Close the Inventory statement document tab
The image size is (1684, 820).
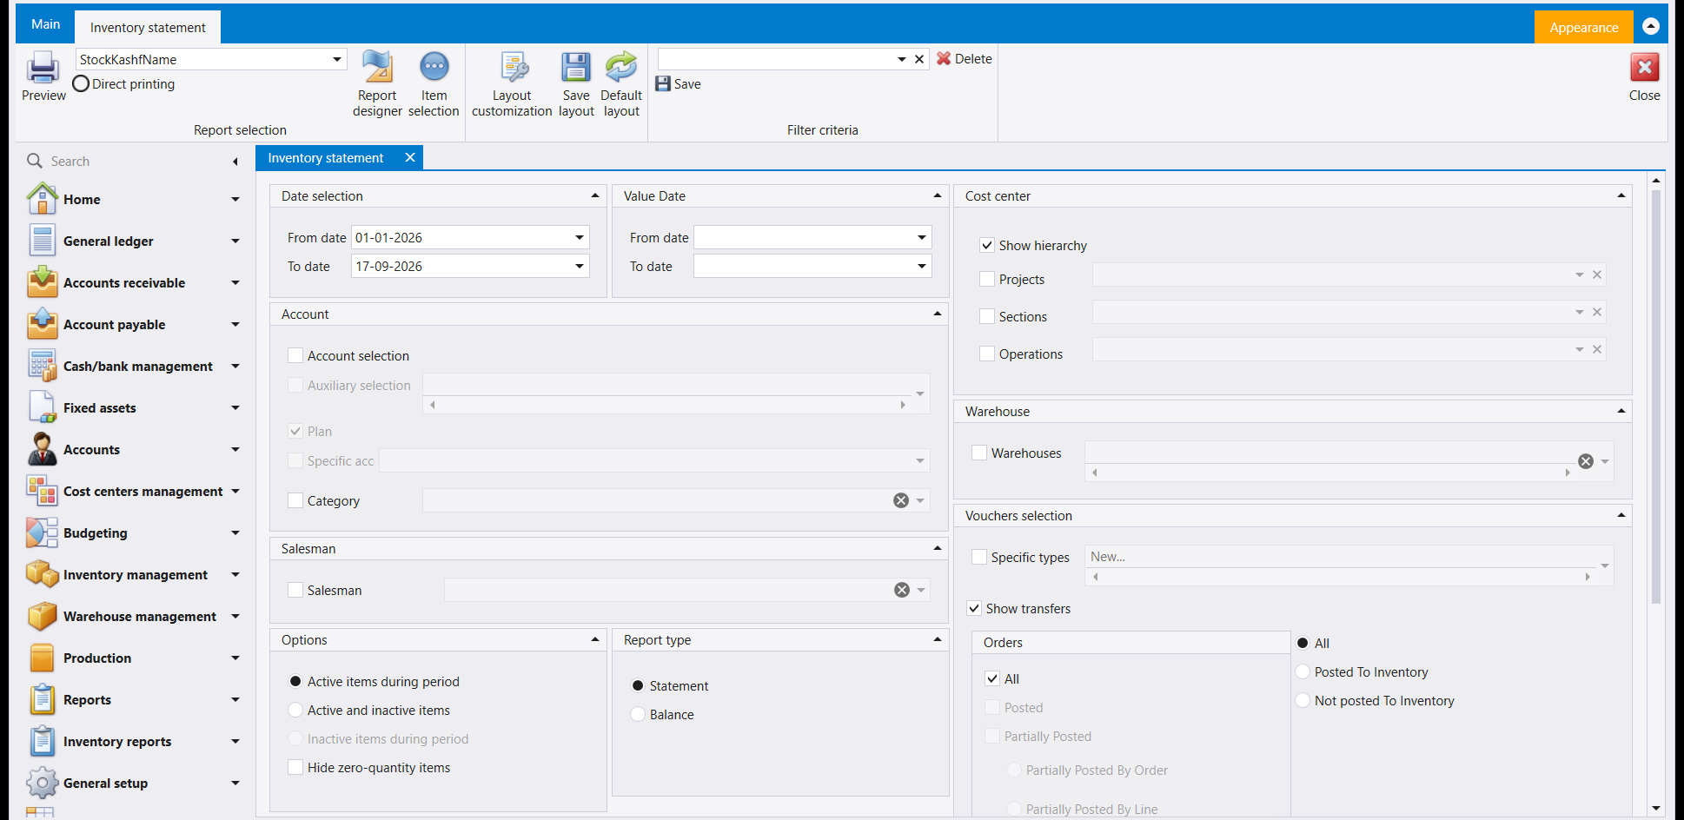click(410, 157)
